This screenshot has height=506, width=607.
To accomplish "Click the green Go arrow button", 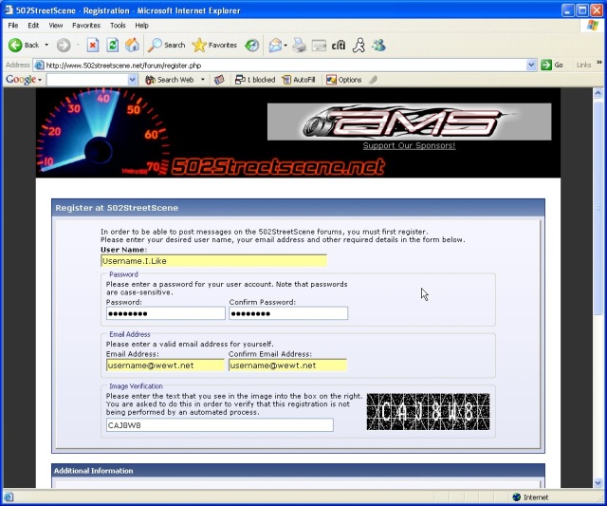I will coord(546,66).
